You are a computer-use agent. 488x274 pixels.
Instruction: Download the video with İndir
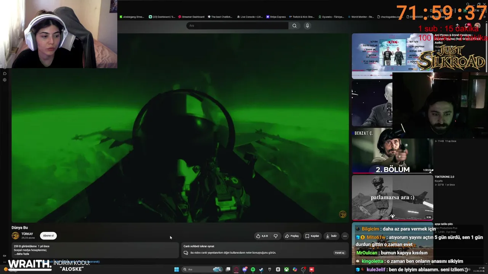331,236
